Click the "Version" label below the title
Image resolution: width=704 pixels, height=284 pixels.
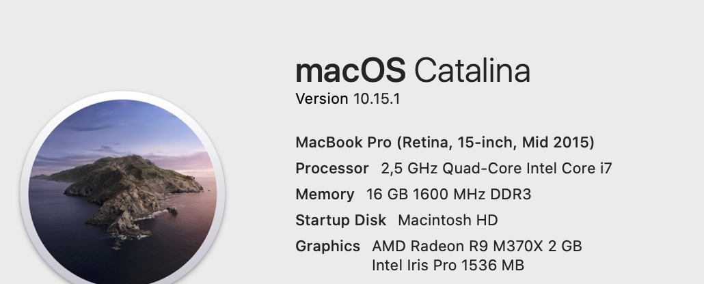coord(321,98)
